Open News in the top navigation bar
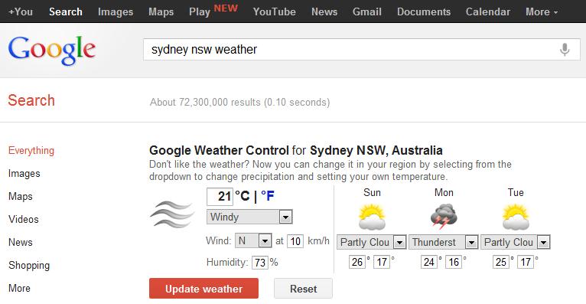Image resolution: width=586 pixels, height=304 pixels. [324, 12]
